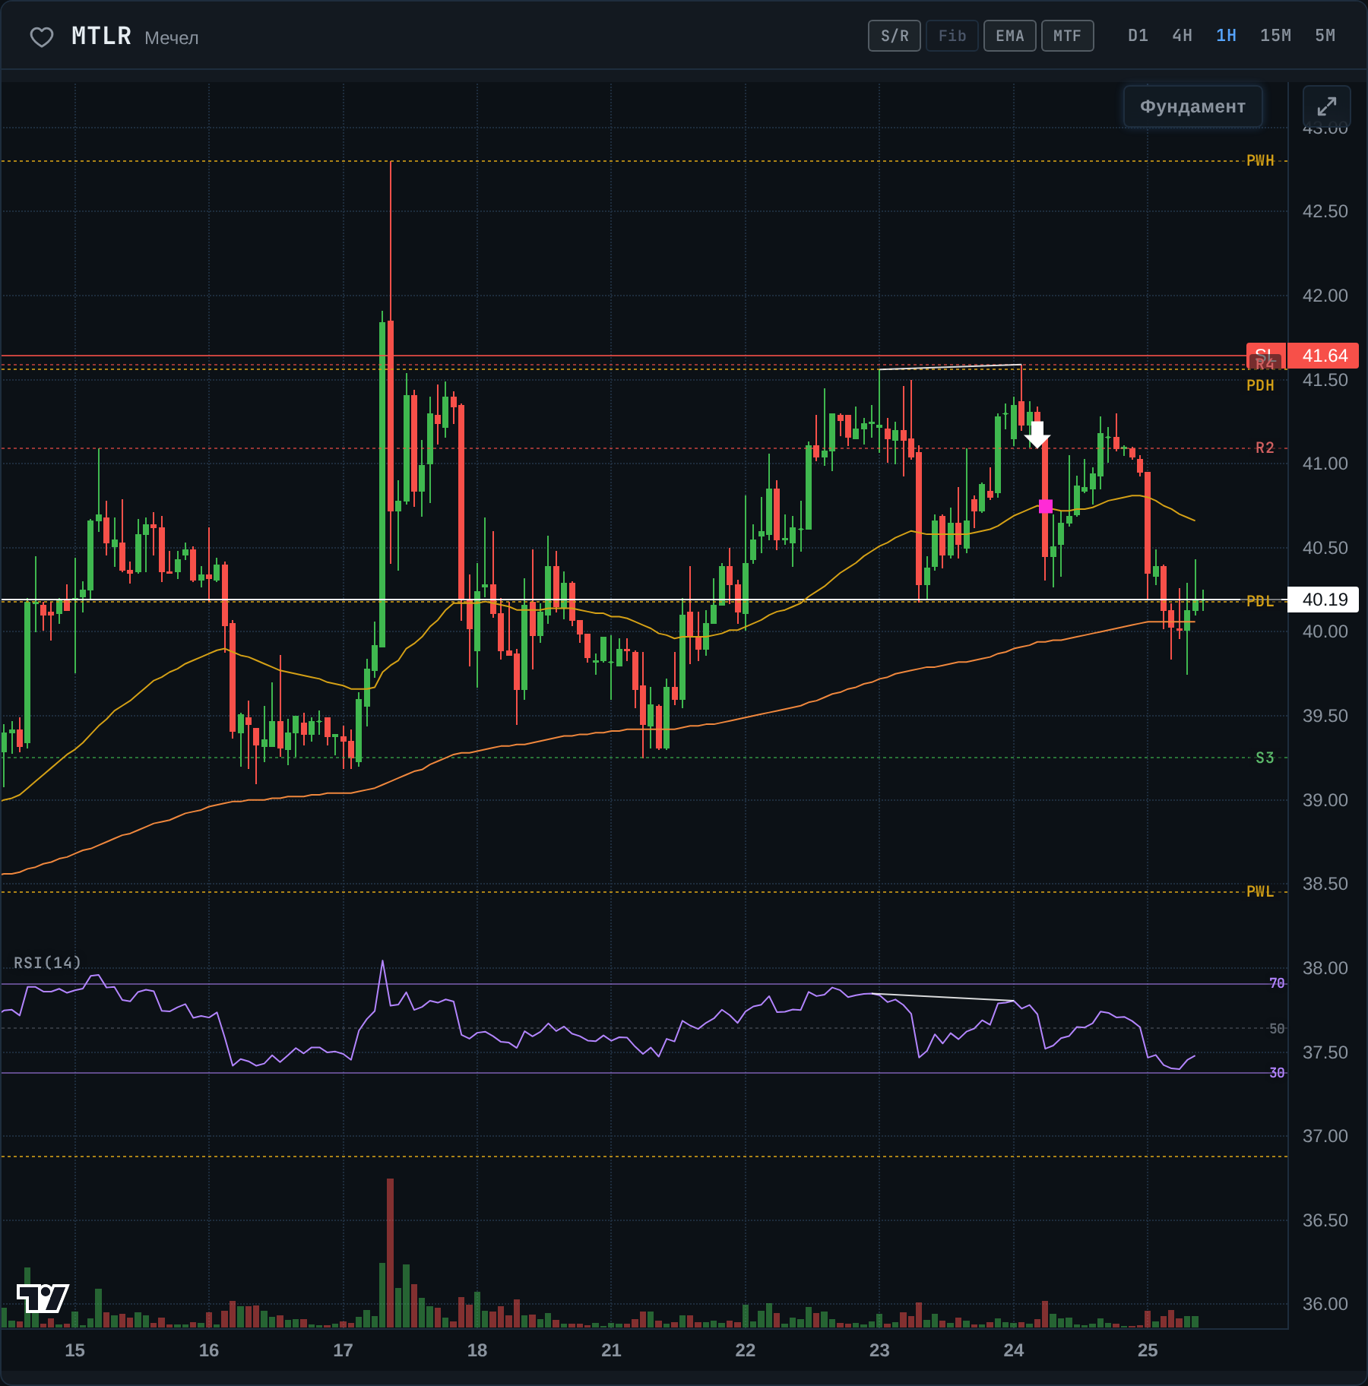Toggle the EMA overlay
This screenshot has width=1368, height=1386.
[x=1010, y=36]
